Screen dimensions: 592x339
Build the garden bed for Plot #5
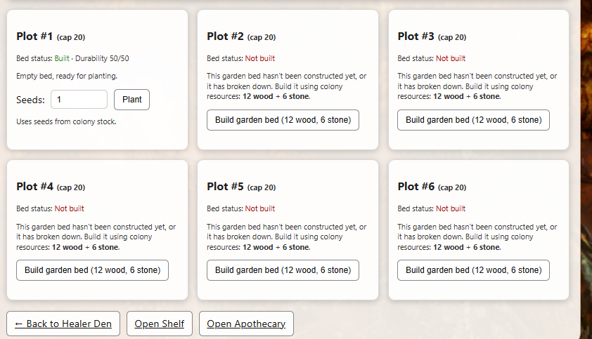(283, 270)
